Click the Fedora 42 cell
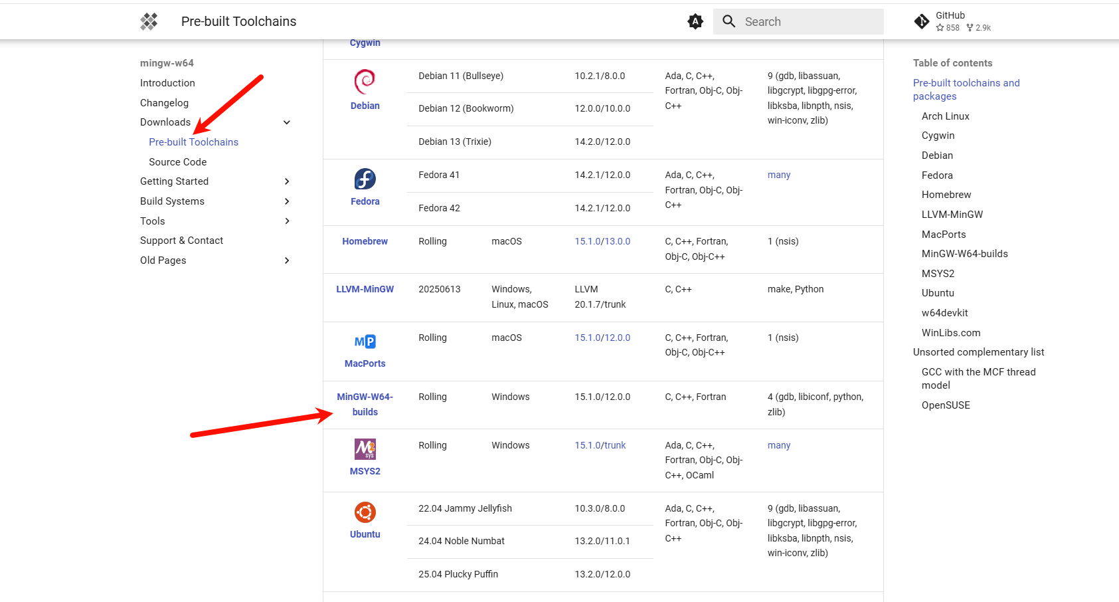Viewport: 1119px width, 602px height. pos(439,208)
